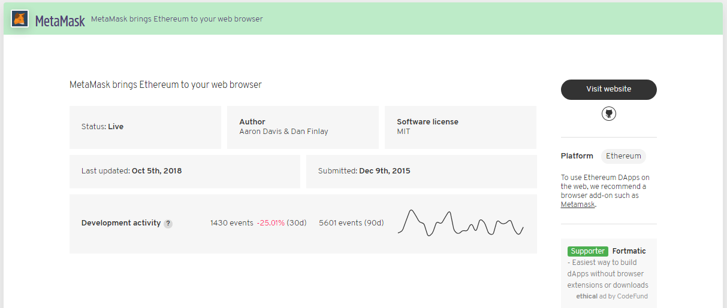Click the MetaMask title in header
The image size is (727, 308).
(x=60, y=20)
